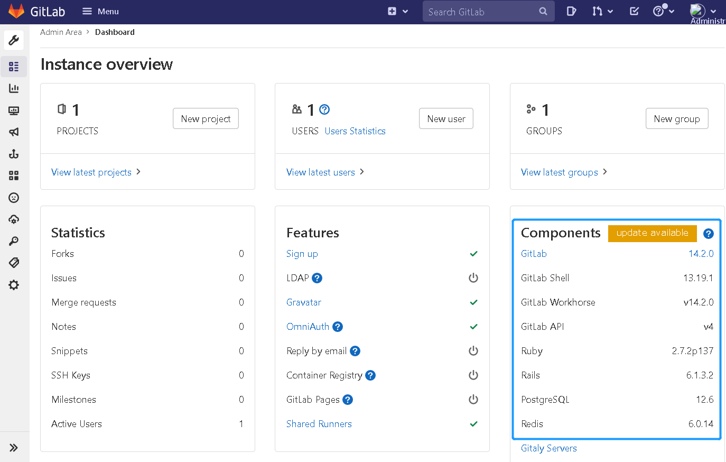The height and width of the screenshot is (462, 726).
Task: Open the Merge requests dropdown in top bar
Action: point(602,11)
